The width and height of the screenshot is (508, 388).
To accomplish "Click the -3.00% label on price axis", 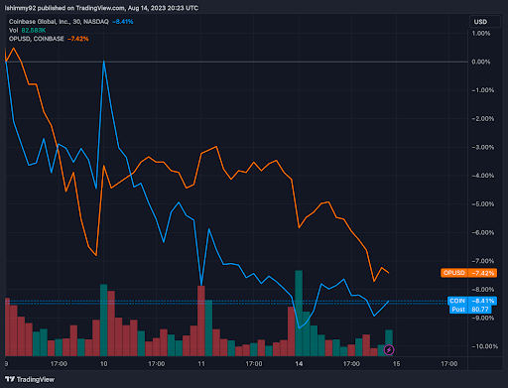I will (x=483, y=147).
